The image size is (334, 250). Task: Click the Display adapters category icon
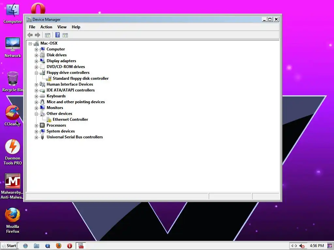tap(42, 61)
